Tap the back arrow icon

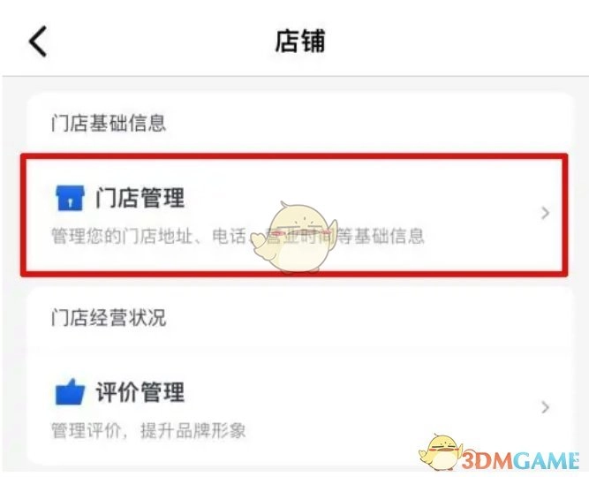(x=38, y=41)
